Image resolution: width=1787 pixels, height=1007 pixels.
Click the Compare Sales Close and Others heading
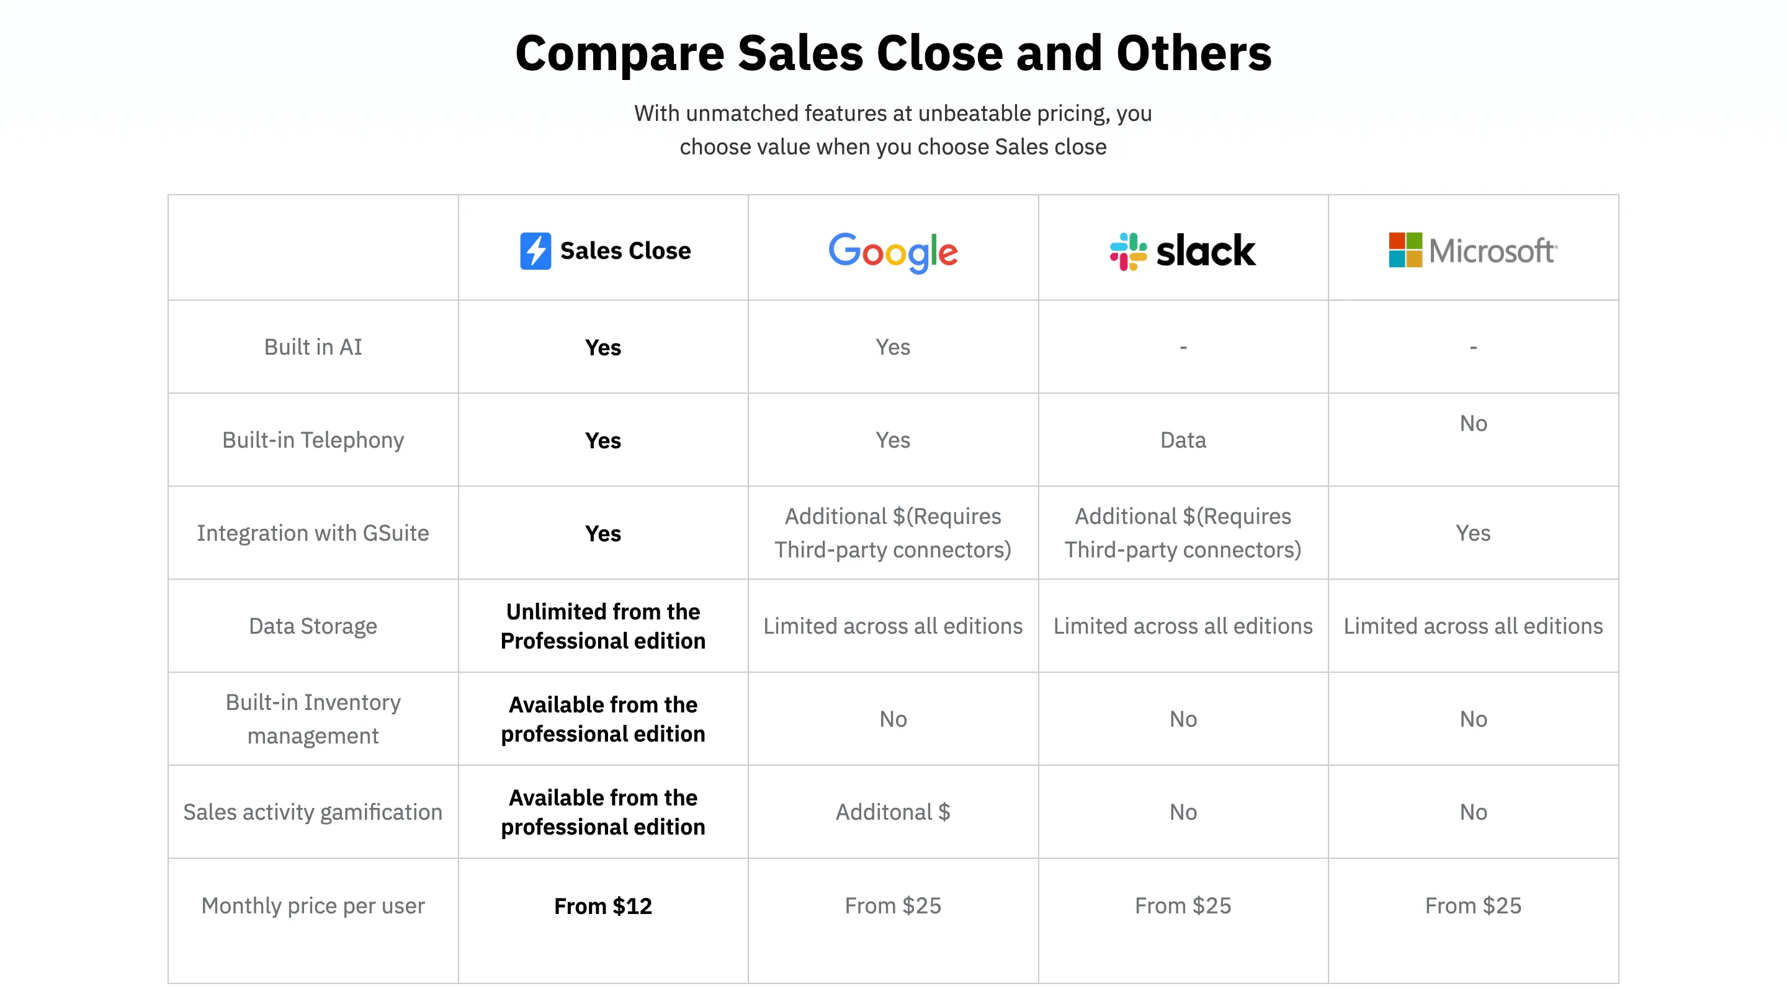click(893, 53)
